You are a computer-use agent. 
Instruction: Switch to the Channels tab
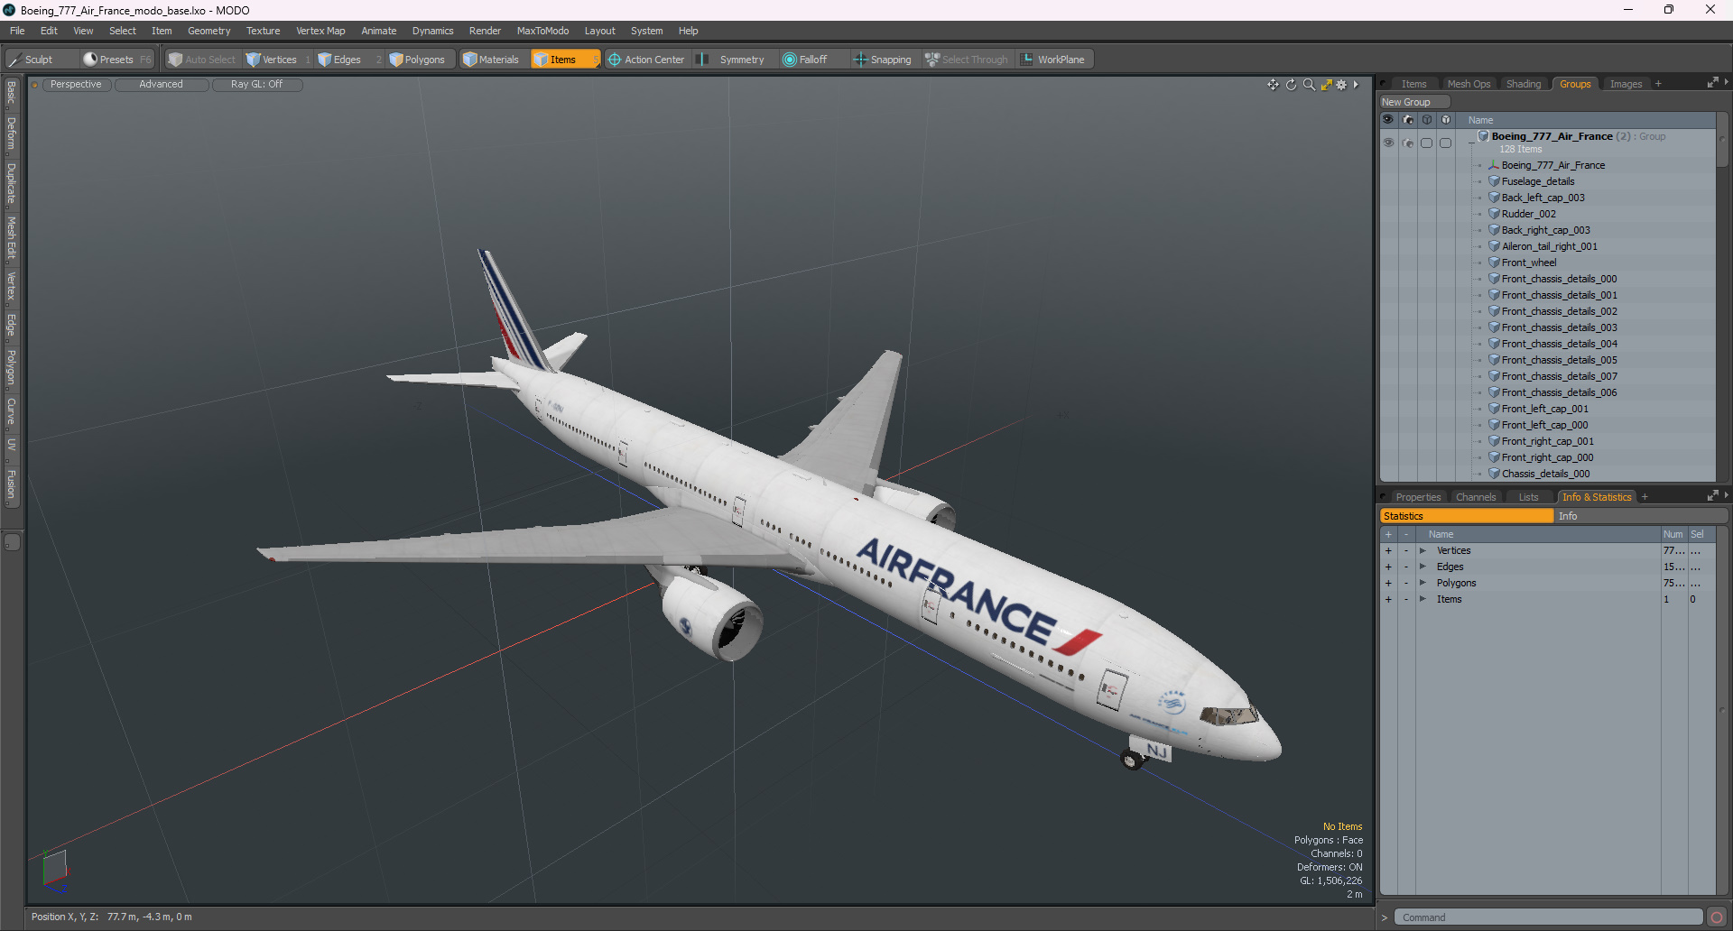[1476, 497]
